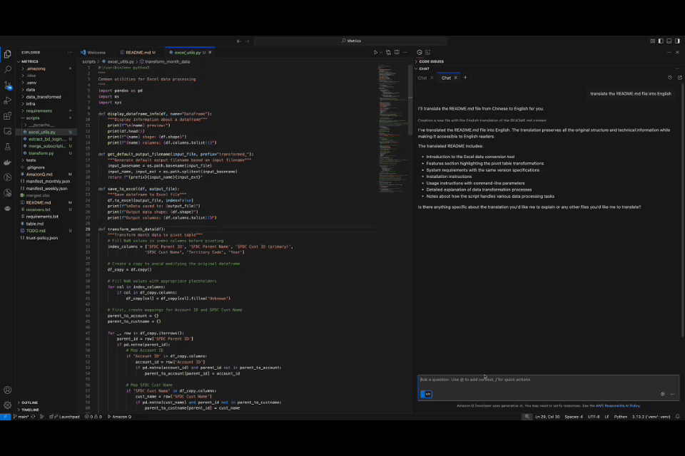This screenshot has height=456, width=685.
Task: Open the Search view in the activity bar
Action: (8, 70)
